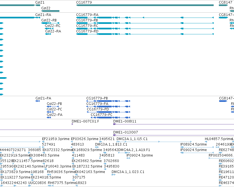Click EST EK072332.5prime
The width and height of the screenshot is (234, 187).
click(57, 150)
